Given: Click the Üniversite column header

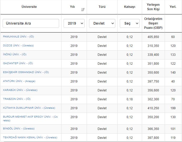Looking at the screenshot, I should click(x=29, y=7).
